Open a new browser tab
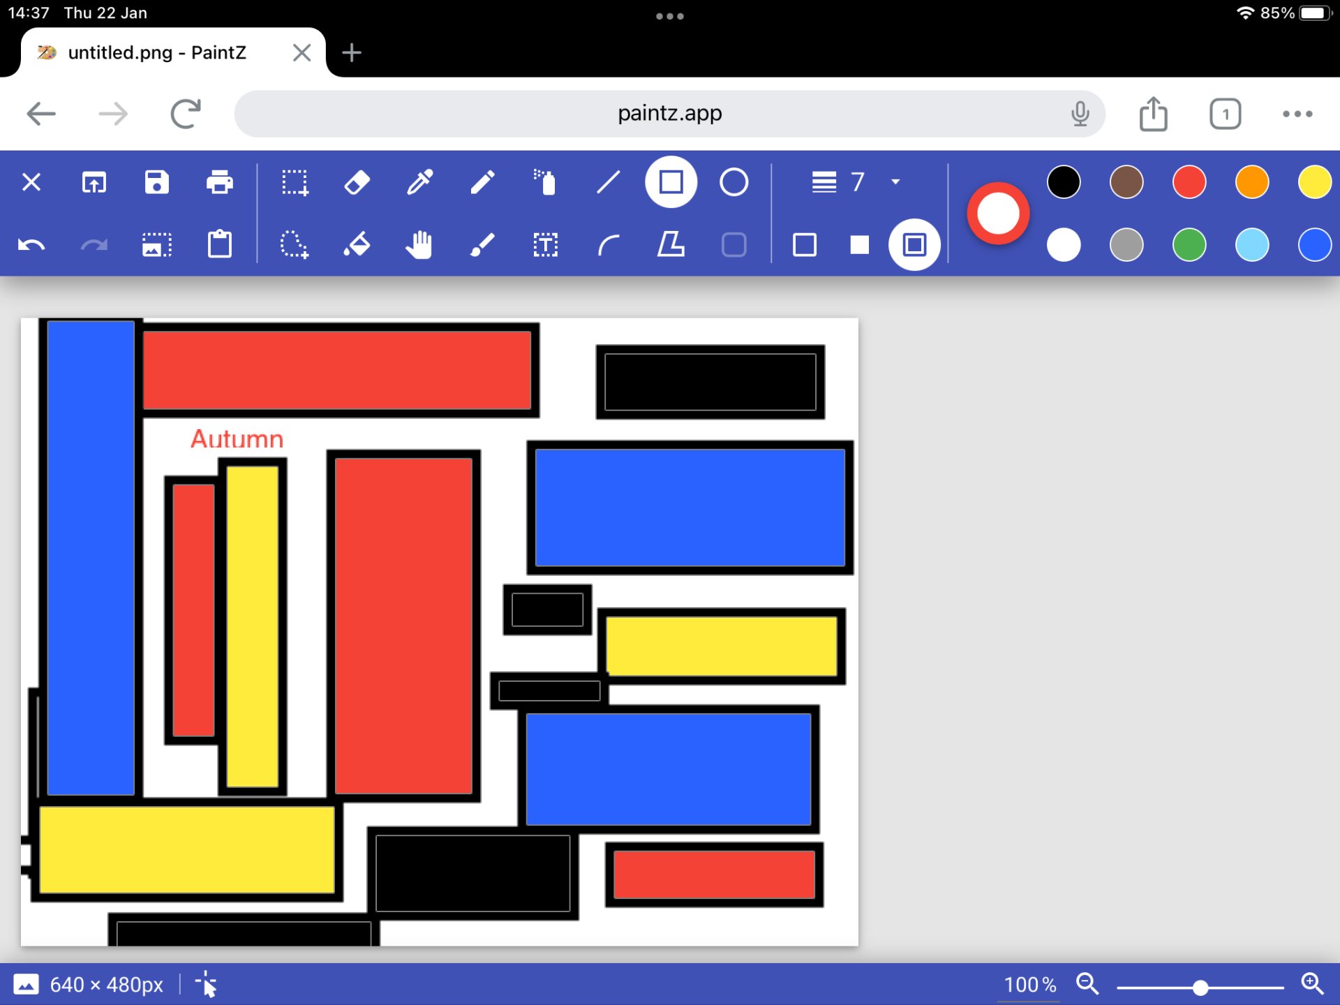Viewport: 1340px width, 1005px height. 352,53
